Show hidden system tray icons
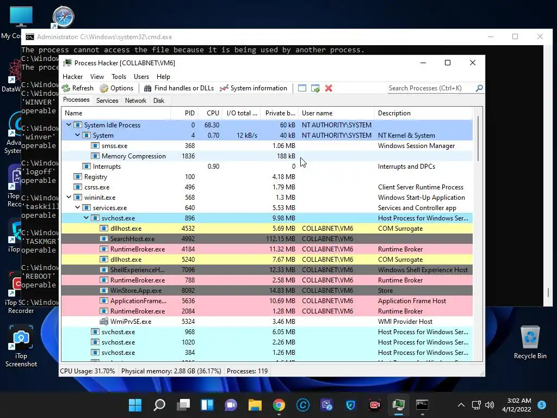557x418 pixels. 461,405
